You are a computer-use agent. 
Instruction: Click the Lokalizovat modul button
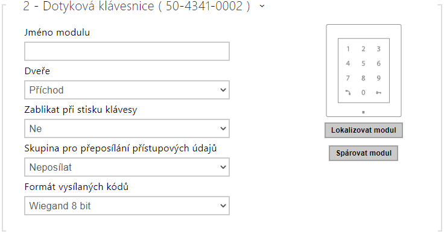point(364,130)
